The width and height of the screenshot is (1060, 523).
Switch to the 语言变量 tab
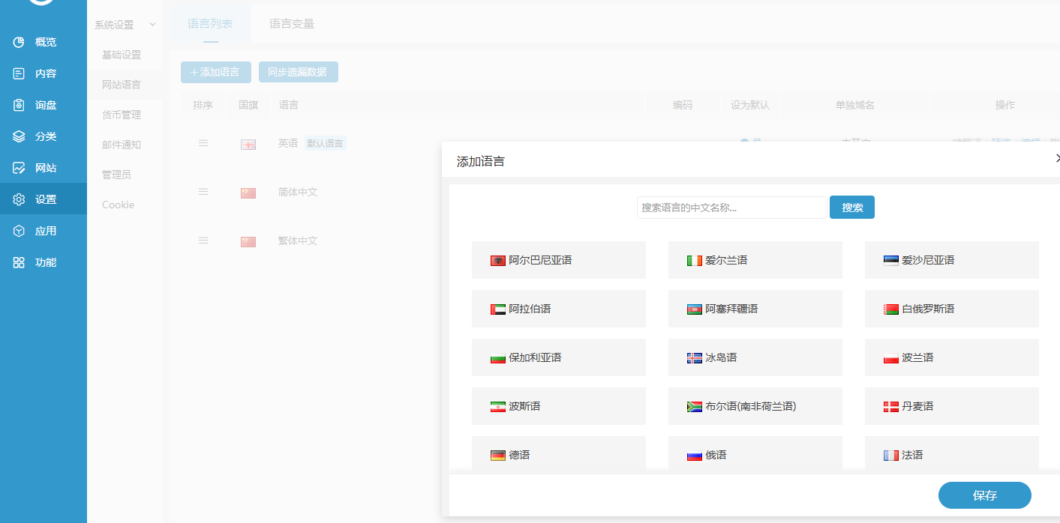point(292,24)
